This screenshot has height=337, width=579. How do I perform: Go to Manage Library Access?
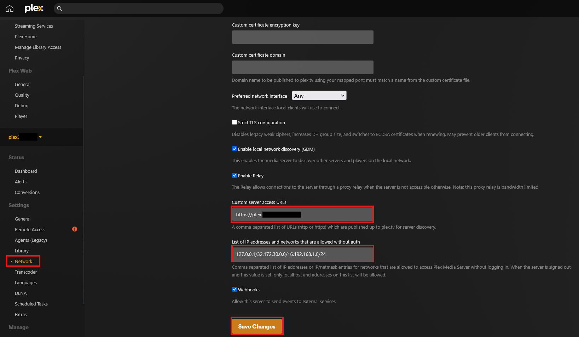(38, 47)
